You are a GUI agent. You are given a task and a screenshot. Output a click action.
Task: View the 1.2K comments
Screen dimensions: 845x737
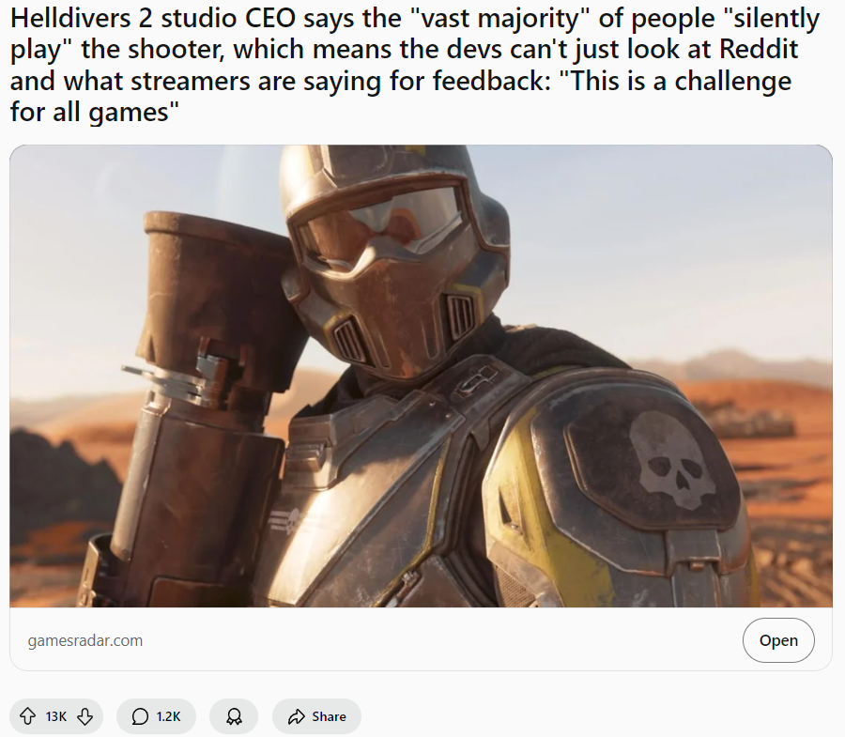coord(168,716)
